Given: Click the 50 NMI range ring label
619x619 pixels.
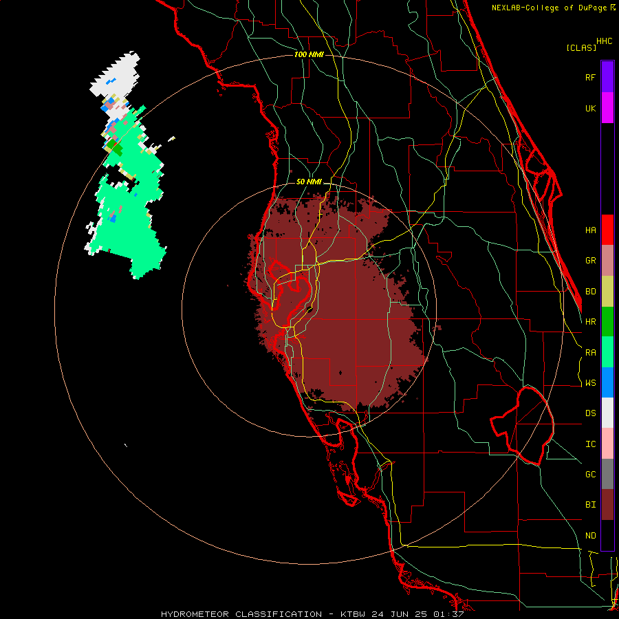Looking at the screenshot, I should pyautogui.click(x=309, y=182).
